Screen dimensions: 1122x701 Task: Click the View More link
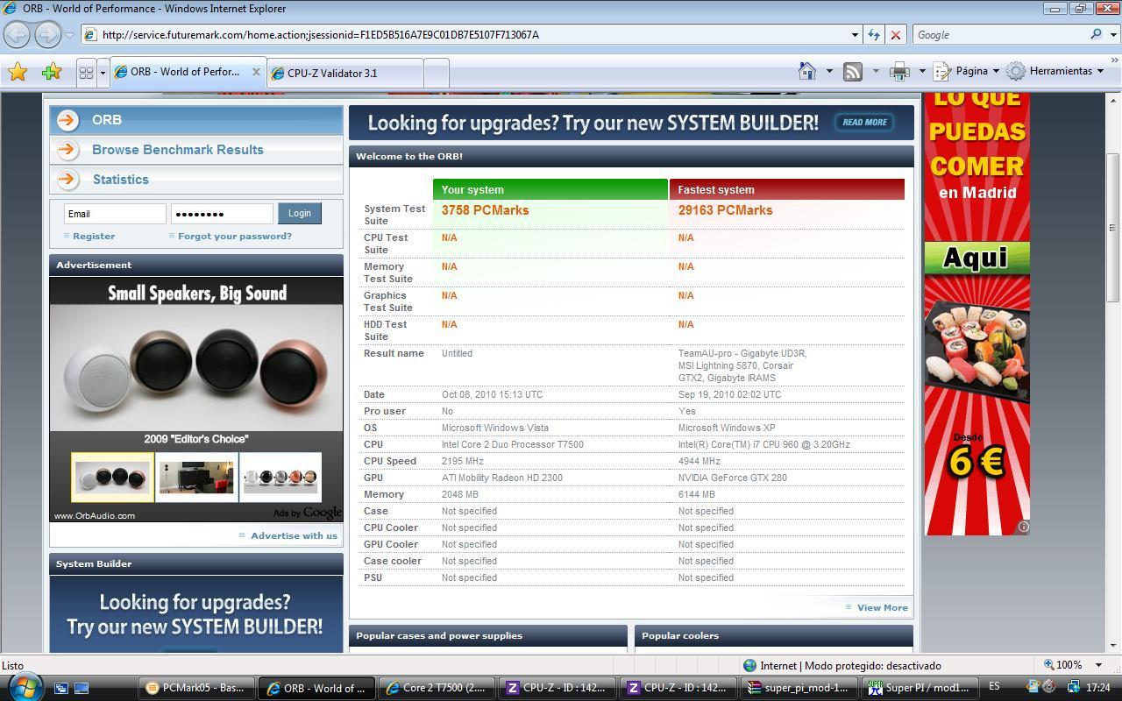coord(882,608)
